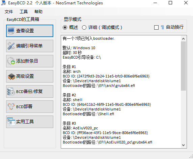
Task: Open BCD备份/修复 tools
Action: point(30,91)
